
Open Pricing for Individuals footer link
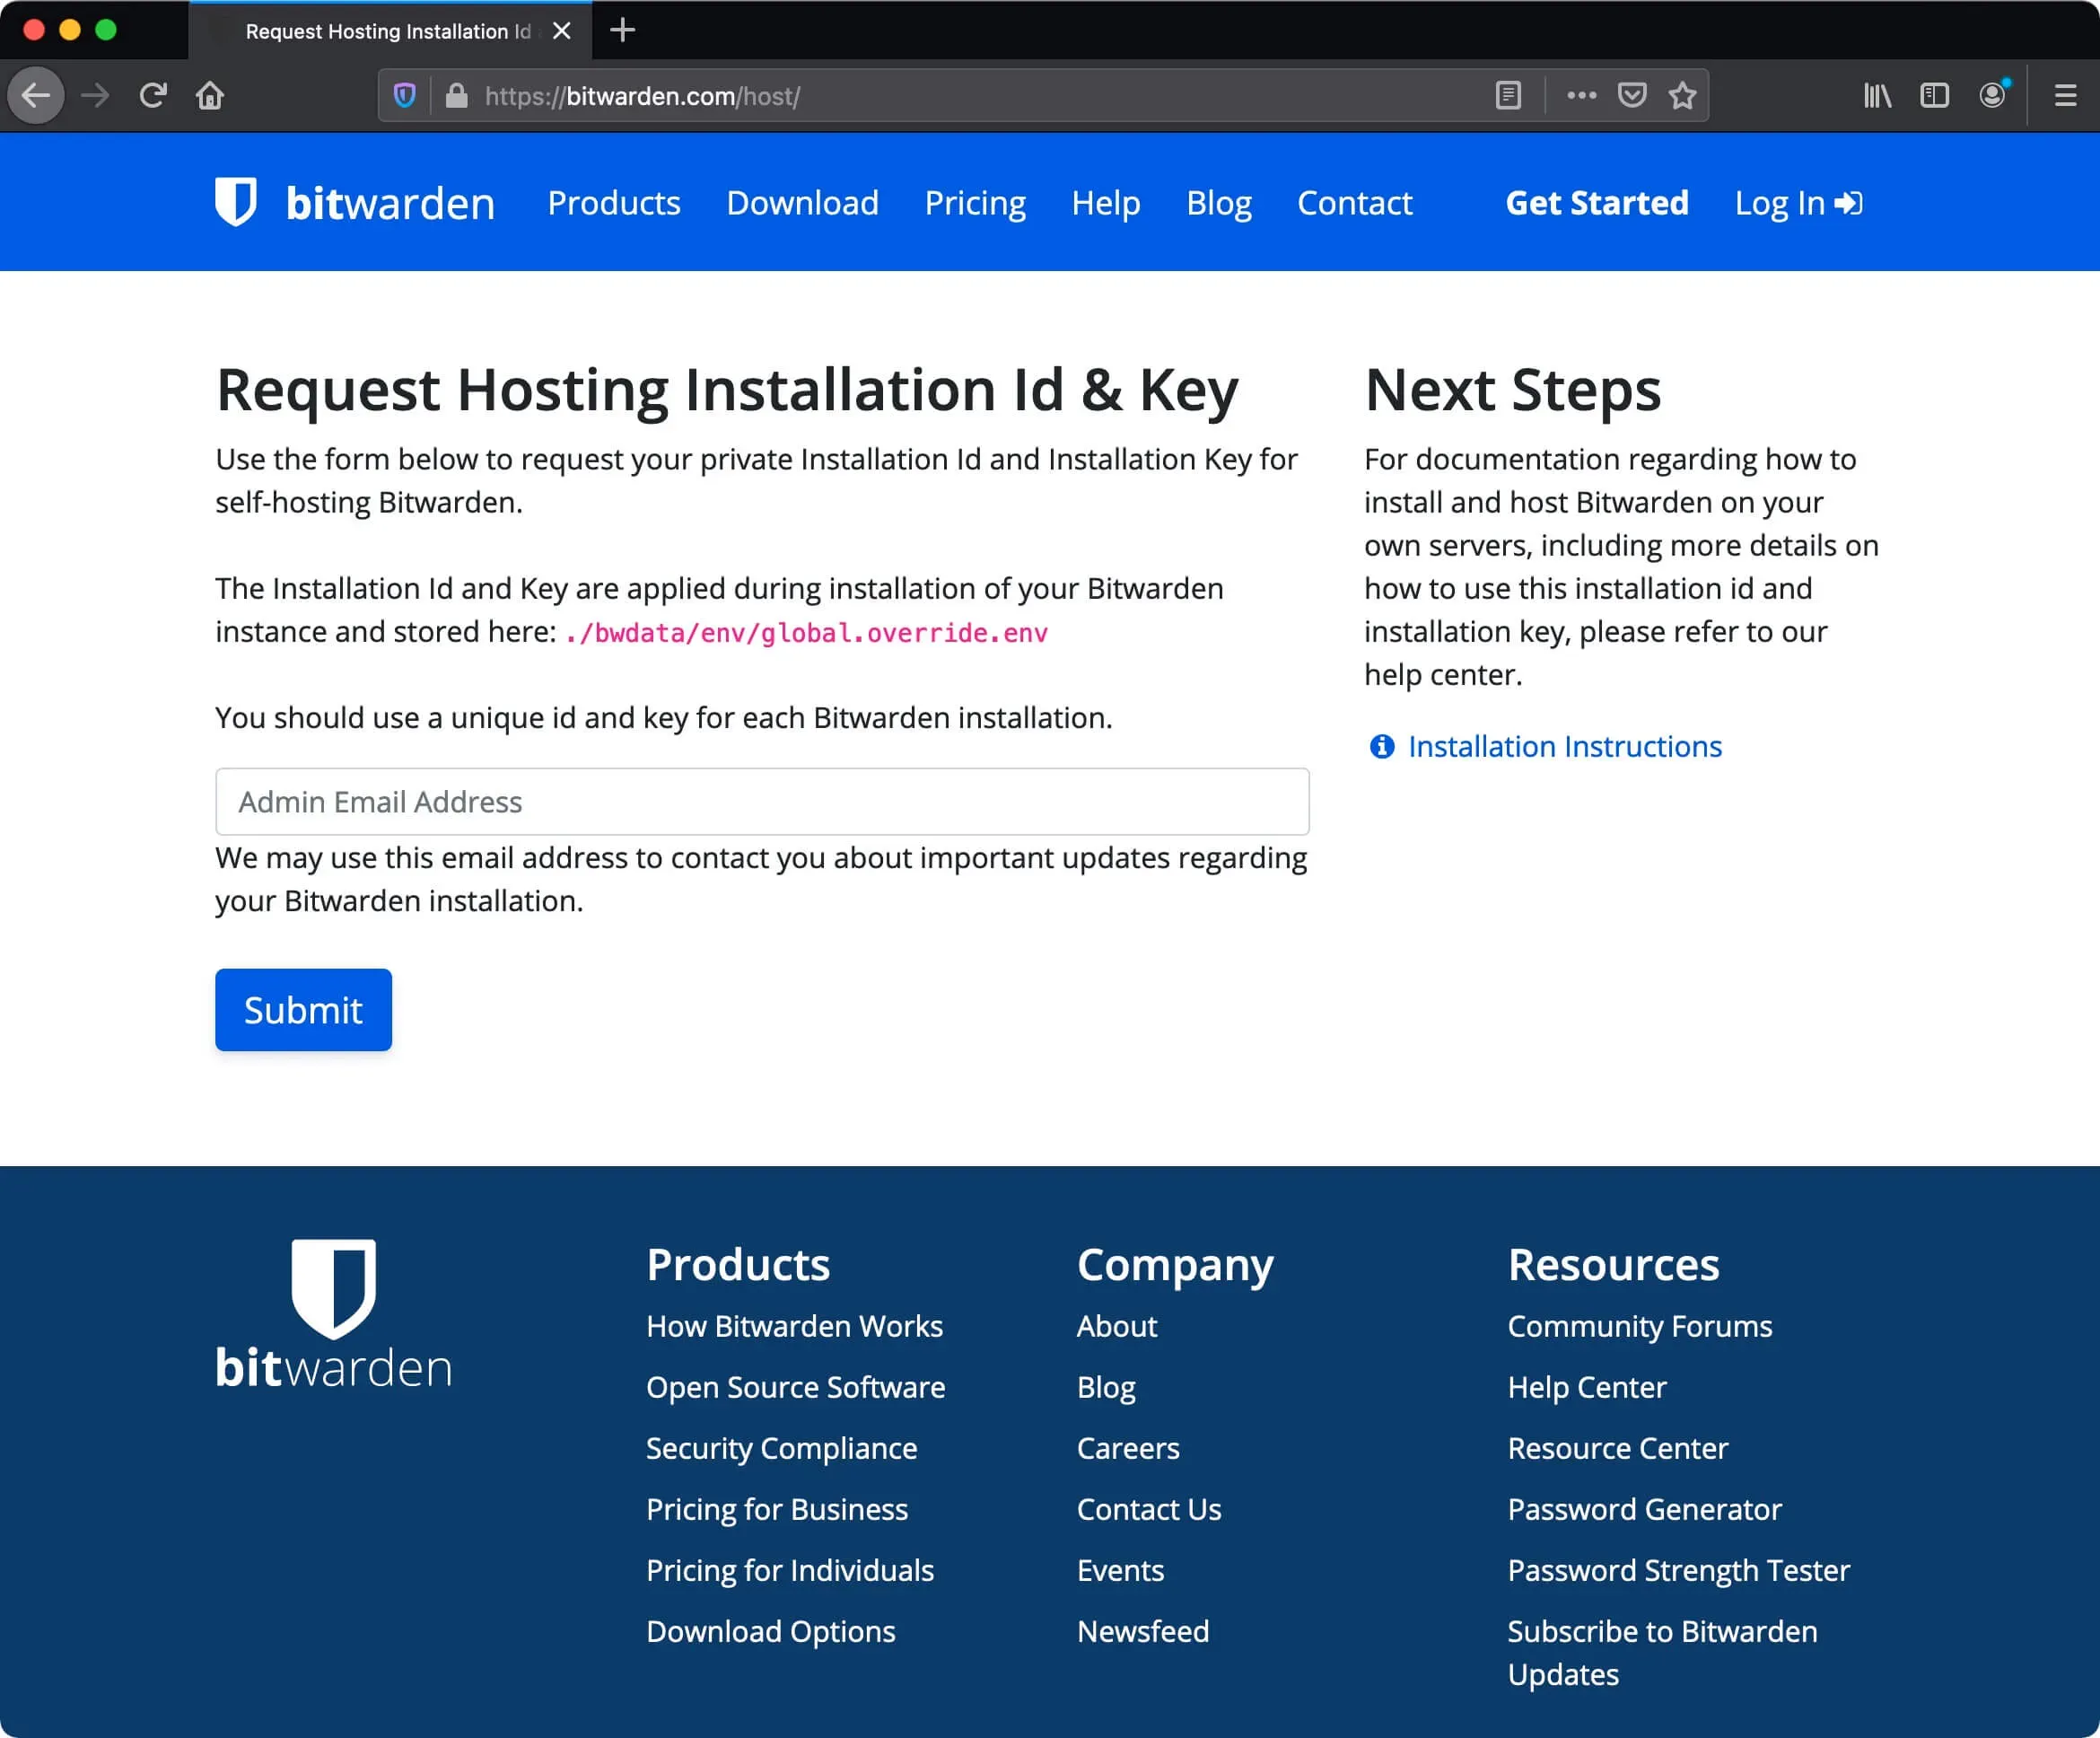coord(790,1570)
